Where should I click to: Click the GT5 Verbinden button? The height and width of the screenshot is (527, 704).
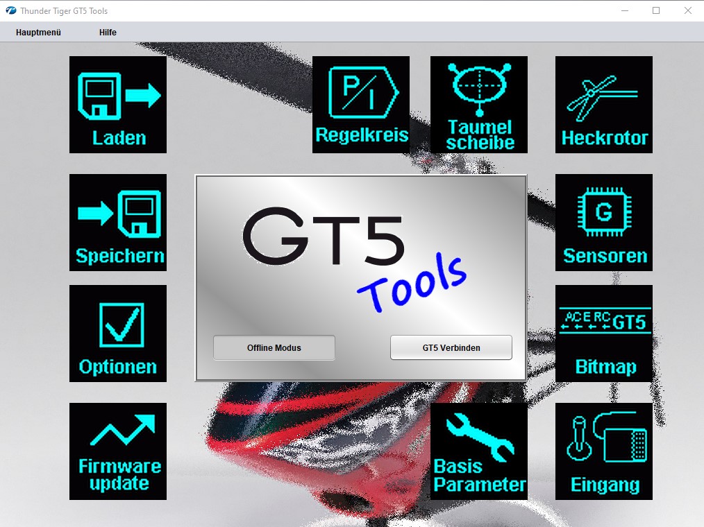[451, 348]
